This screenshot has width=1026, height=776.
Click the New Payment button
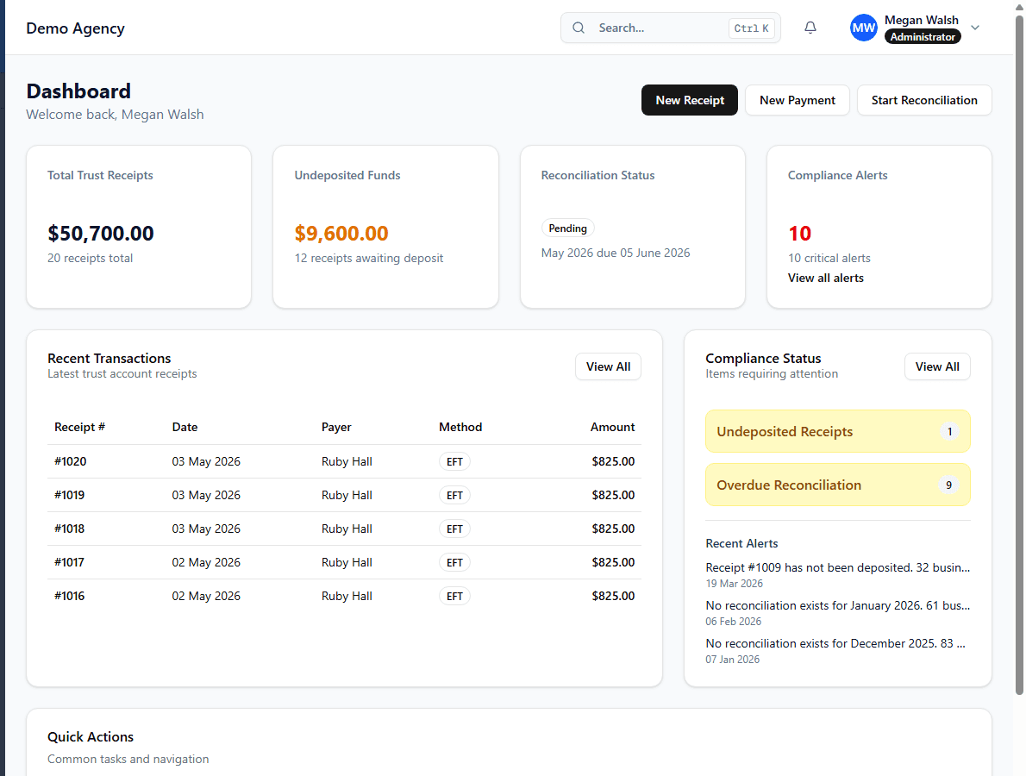click(x=797, y=100)
